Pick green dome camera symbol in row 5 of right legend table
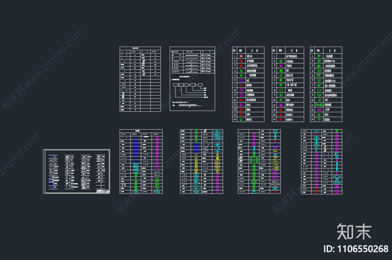 click(x=319, y=76)
